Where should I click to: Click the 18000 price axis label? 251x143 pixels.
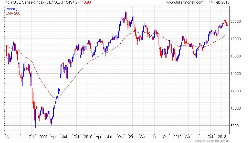[235, 39]
